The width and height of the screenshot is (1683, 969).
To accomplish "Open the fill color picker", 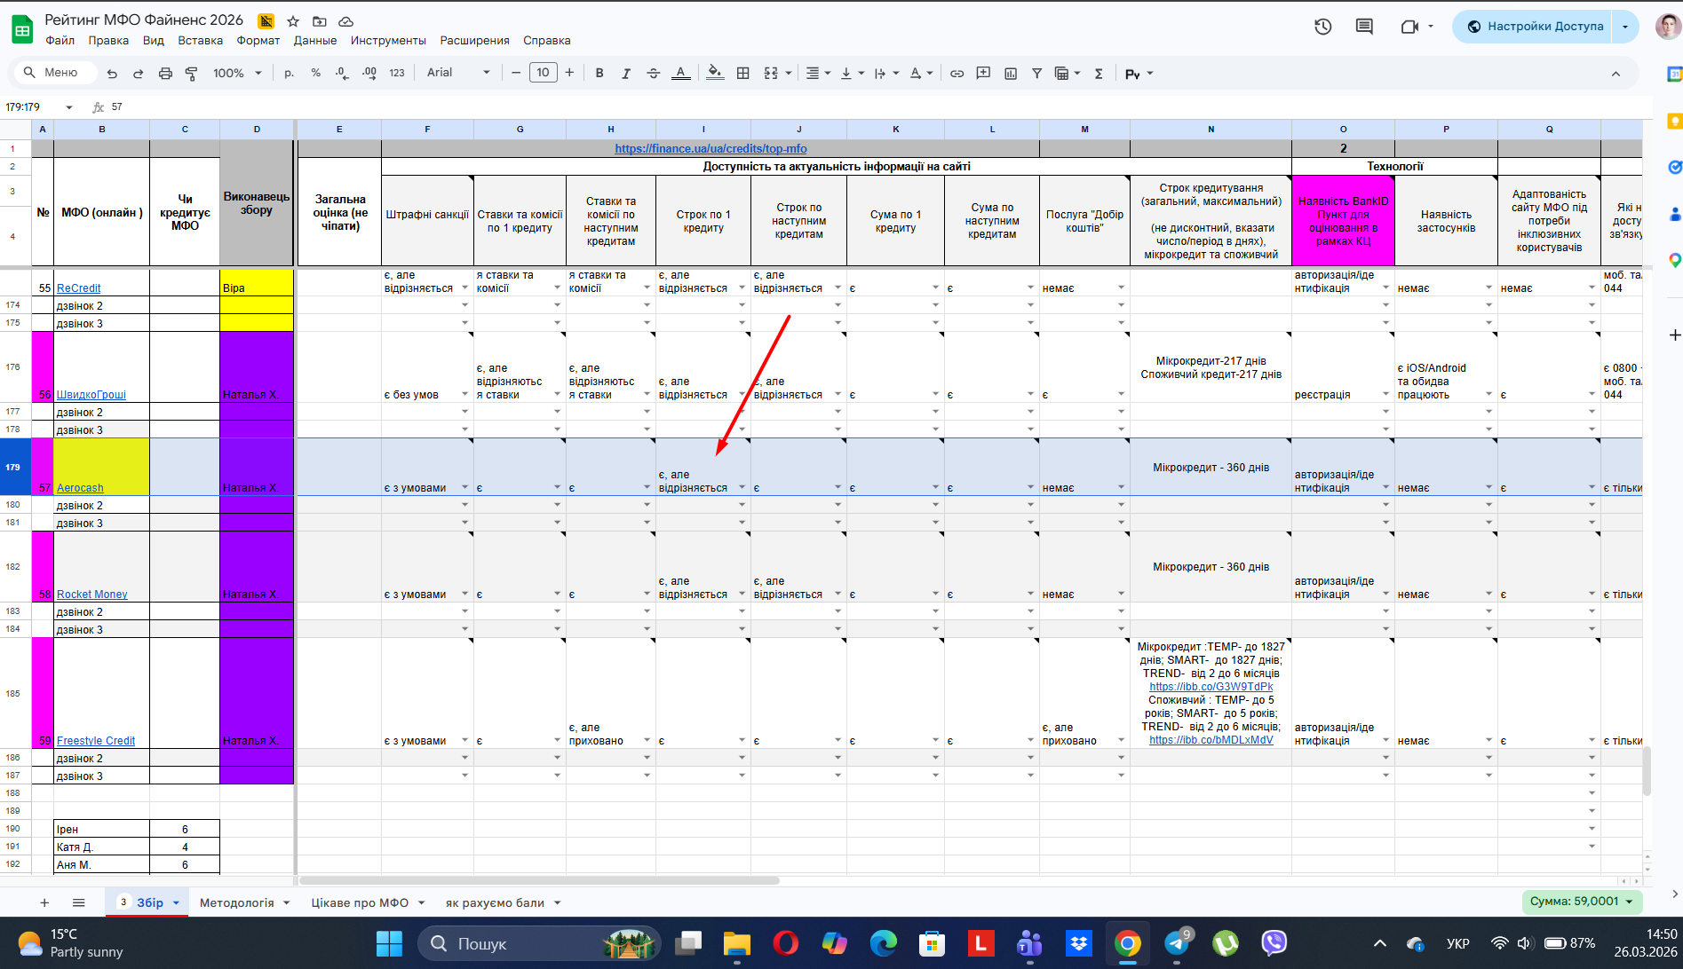I will point(715,74).
